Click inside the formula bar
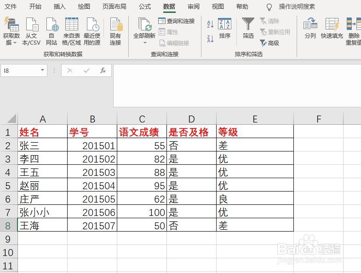The height and width of the screenshot is (273, 361). [x=237, y=85]
